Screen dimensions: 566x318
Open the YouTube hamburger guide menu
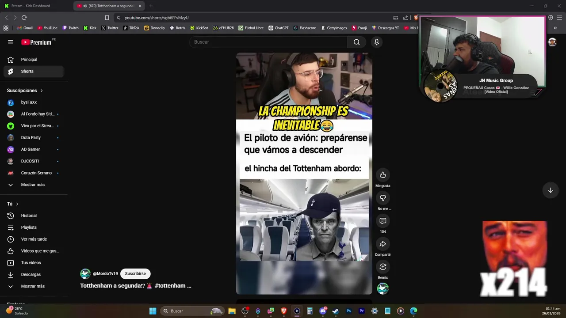(11, 42)
